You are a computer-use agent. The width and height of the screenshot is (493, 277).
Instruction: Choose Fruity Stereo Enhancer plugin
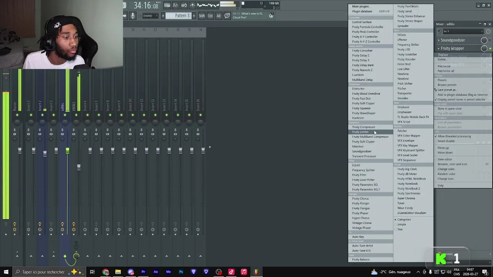pos(413,16)
